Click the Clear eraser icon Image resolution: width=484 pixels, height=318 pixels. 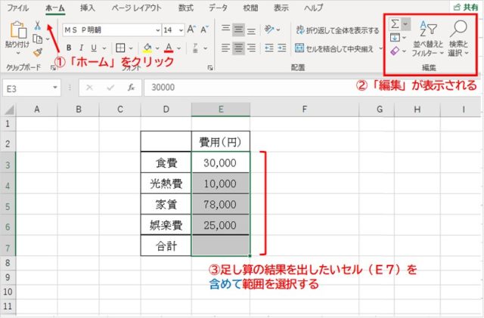tap(396, 51)
